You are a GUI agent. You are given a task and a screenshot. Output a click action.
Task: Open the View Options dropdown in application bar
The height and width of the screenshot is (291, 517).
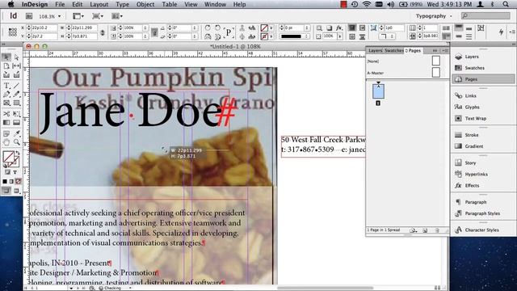pos(78,16)
